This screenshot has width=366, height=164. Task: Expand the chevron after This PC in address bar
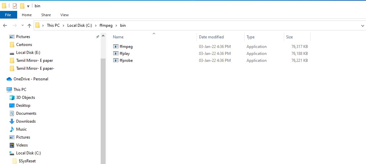point(63,25)
